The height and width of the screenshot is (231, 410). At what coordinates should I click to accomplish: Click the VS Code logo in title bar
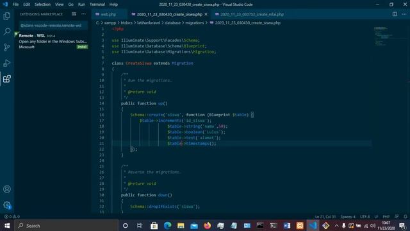tap(5, 4)
